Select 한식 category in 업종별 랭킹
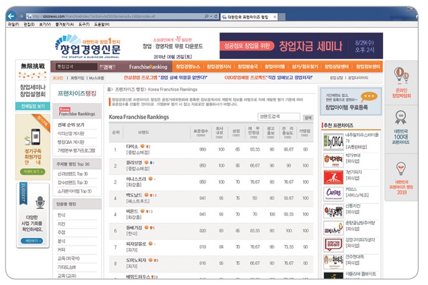This screenshot has height=285, width=428. [61, 215]
